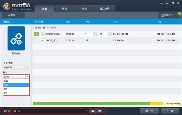
Task: Play preview of the DESPICABLE title
Action: pos(36,34)
